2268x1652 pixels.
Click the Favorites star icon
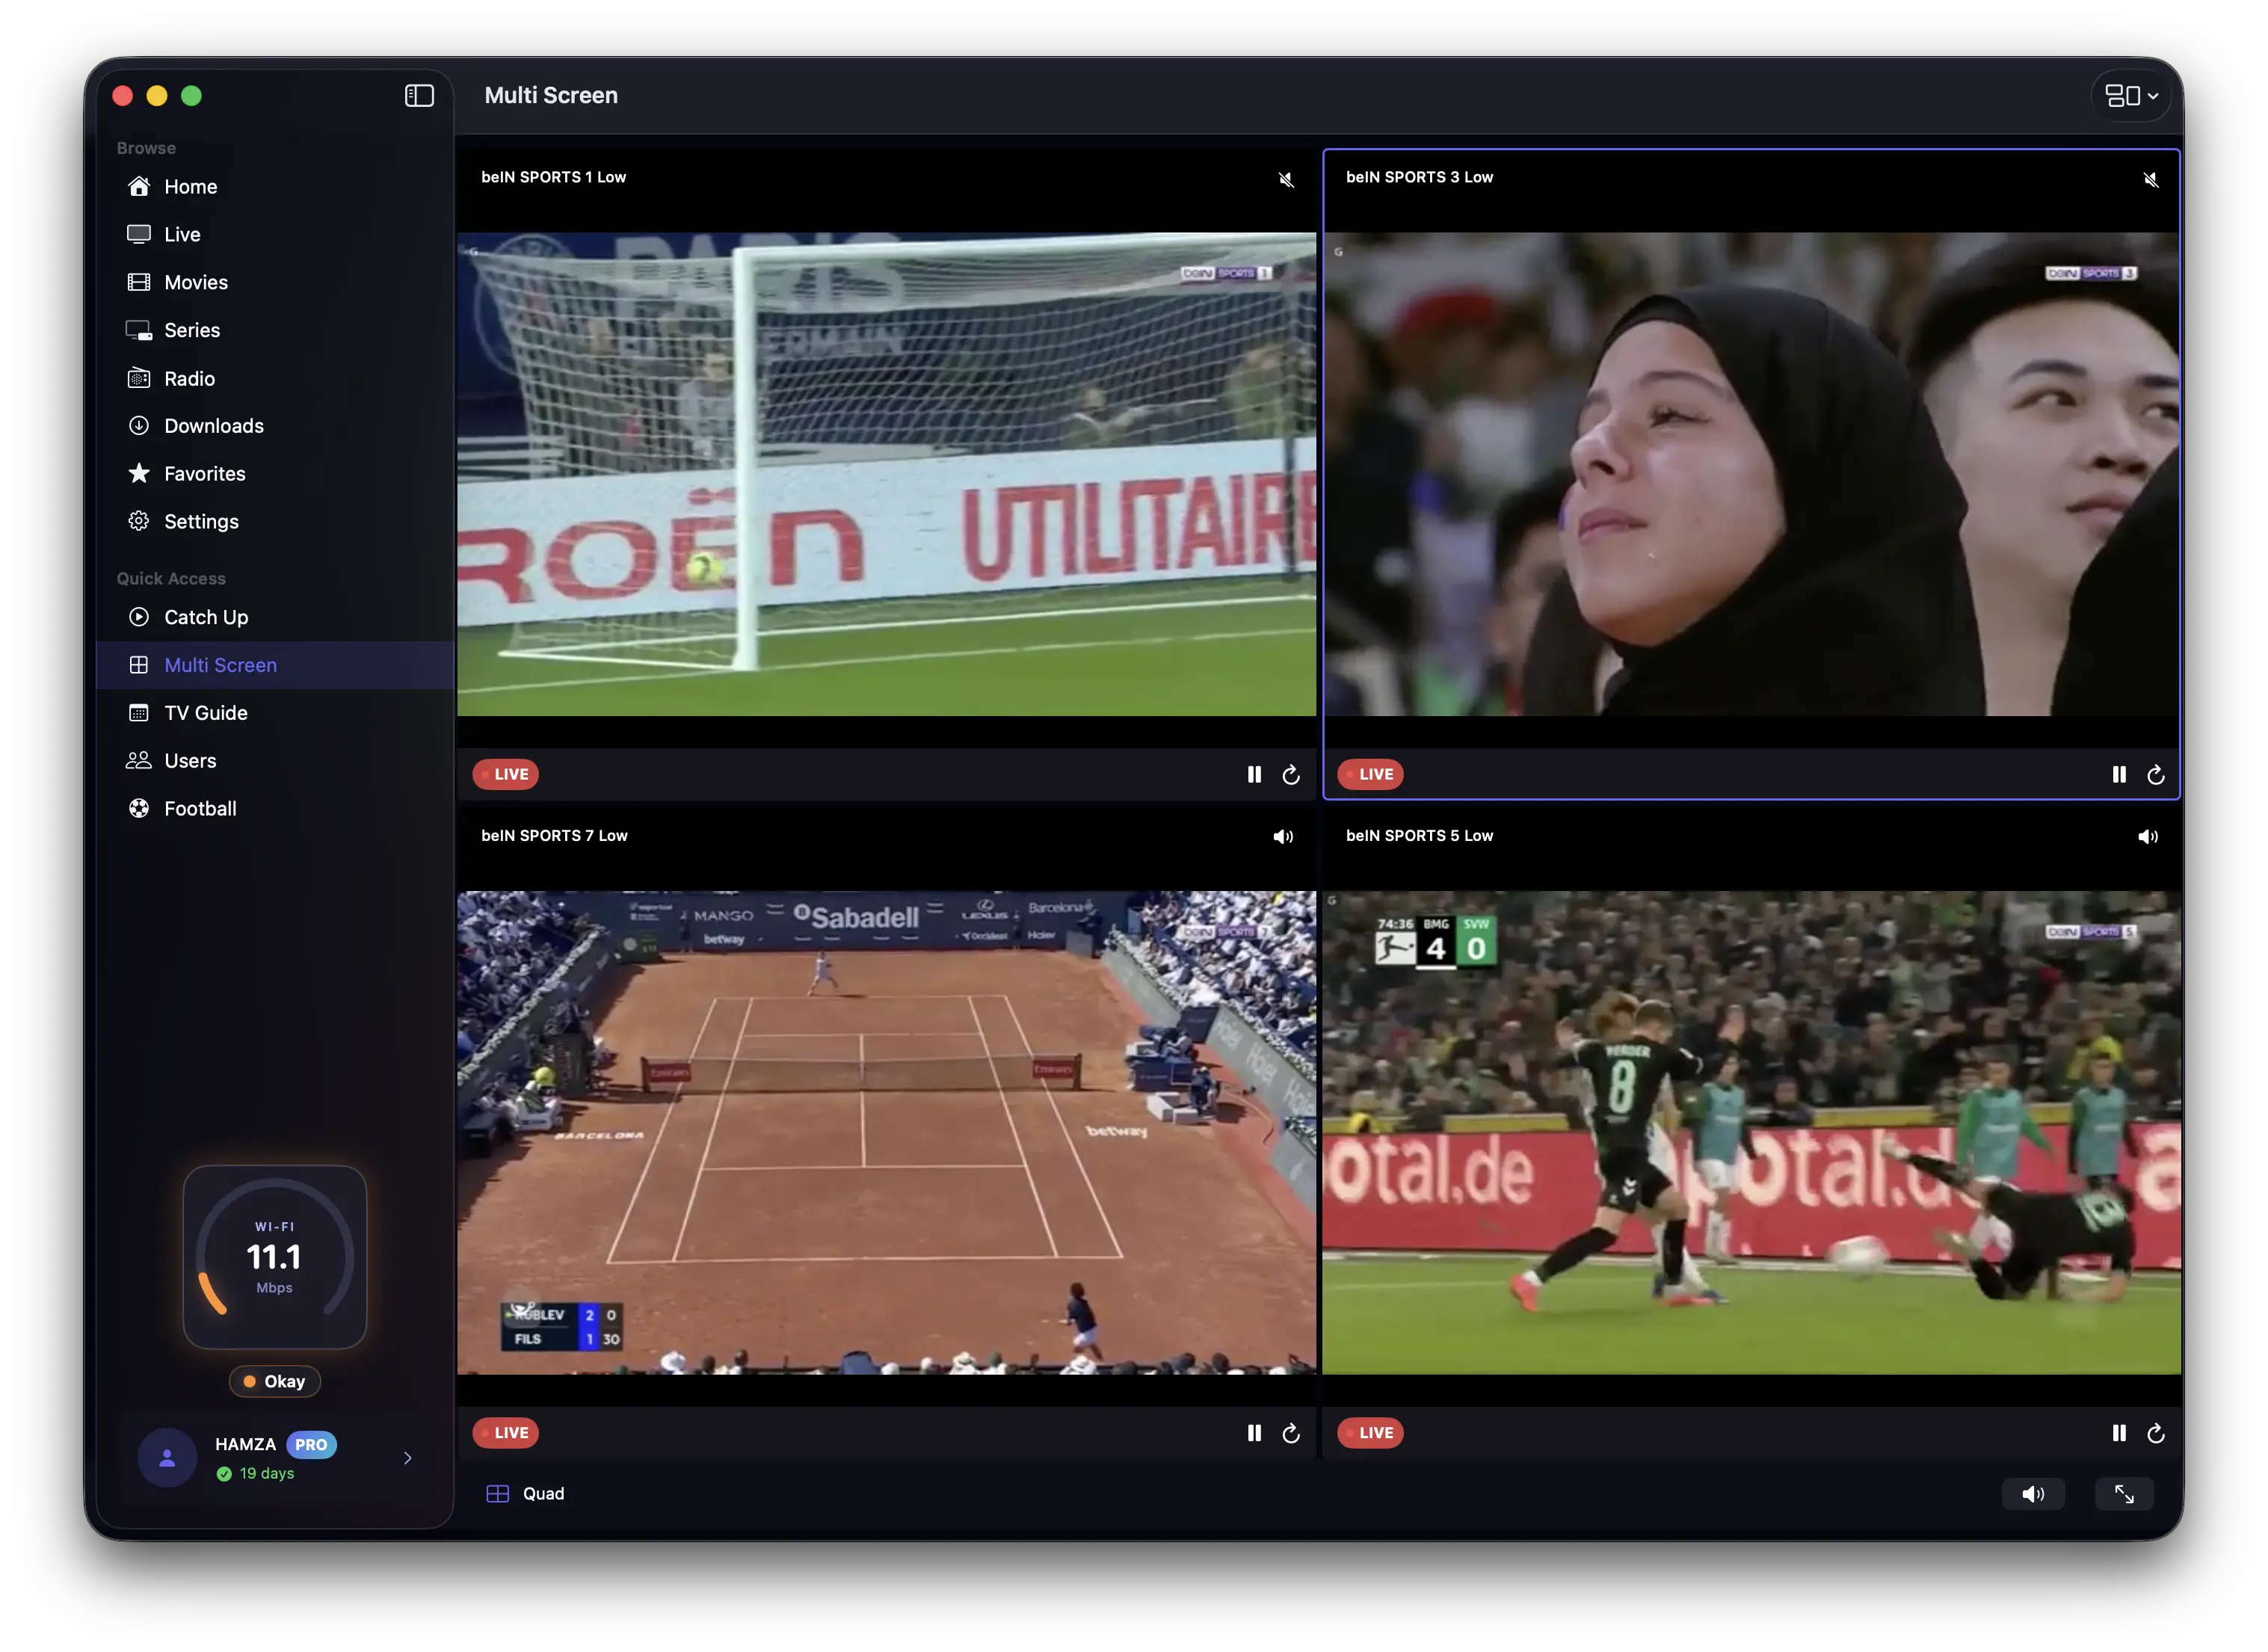click(139, 473)
